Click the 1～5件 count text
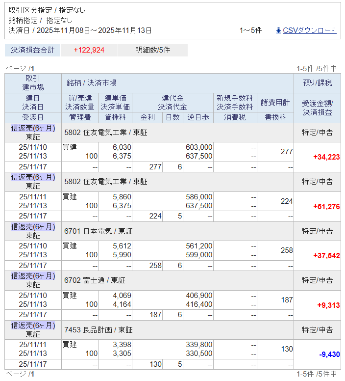Image resolution: width=345 pixels, height=381 pixels. 251,30
